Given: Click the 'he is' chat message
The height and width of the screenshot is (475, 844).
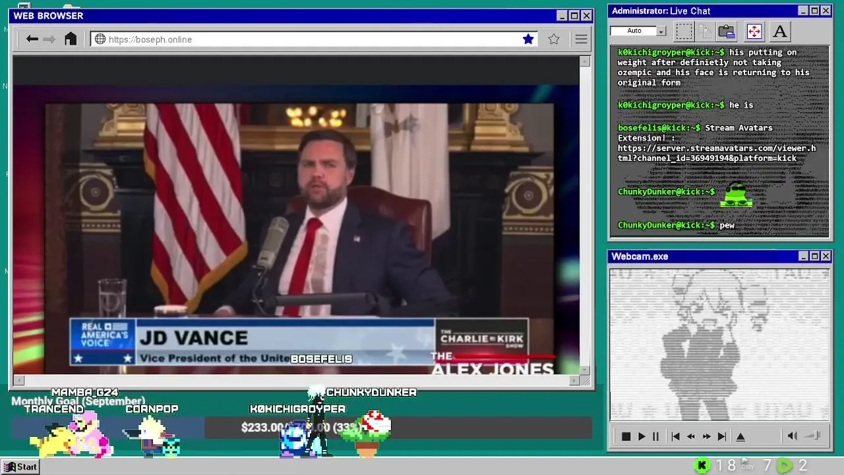Looking at the screenshot, I should pos(740,105).
